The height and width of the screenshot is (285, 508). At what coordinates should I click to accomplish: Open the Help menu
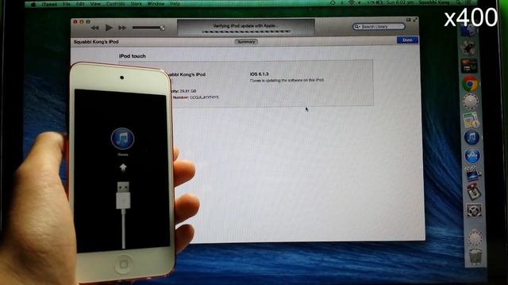[x=175, y=4]
